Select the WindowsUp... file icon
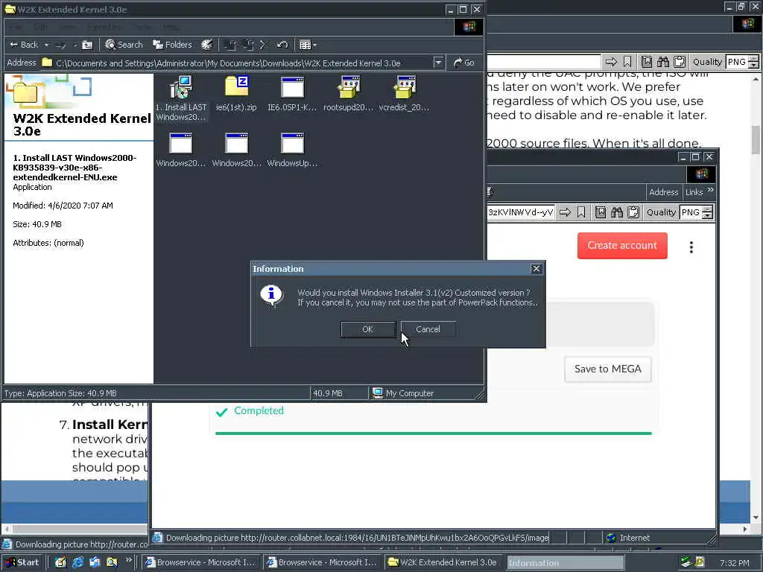Image resolution: width=763 pixels, height=572 pixels. coord(292,150)
